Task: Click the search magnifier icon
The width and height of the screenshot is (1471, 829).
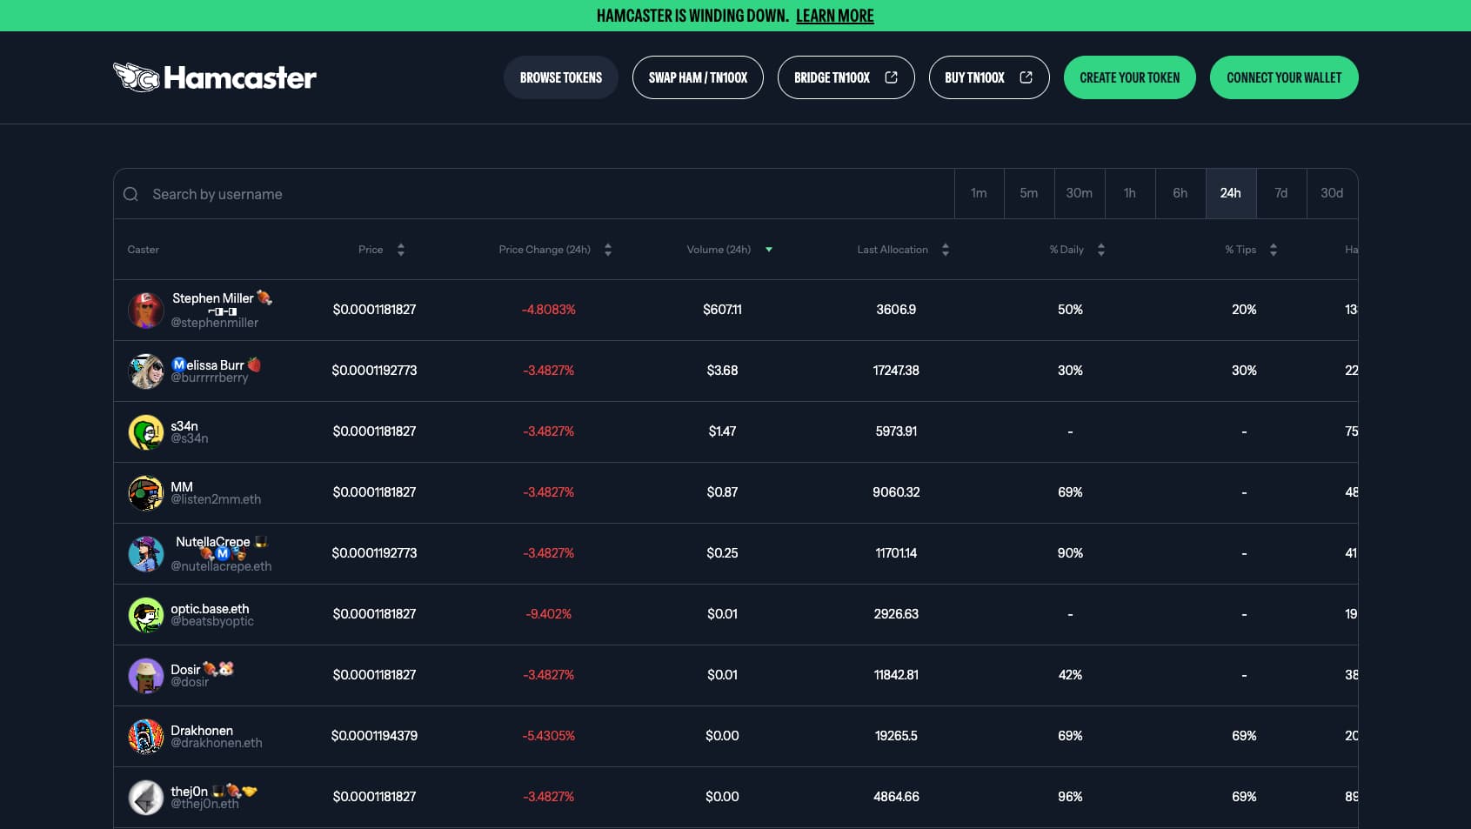Action: (130, 194)
